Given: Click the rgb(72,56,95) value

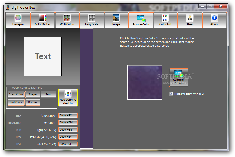Looking at the screenshot, I should tap(47, 130).
